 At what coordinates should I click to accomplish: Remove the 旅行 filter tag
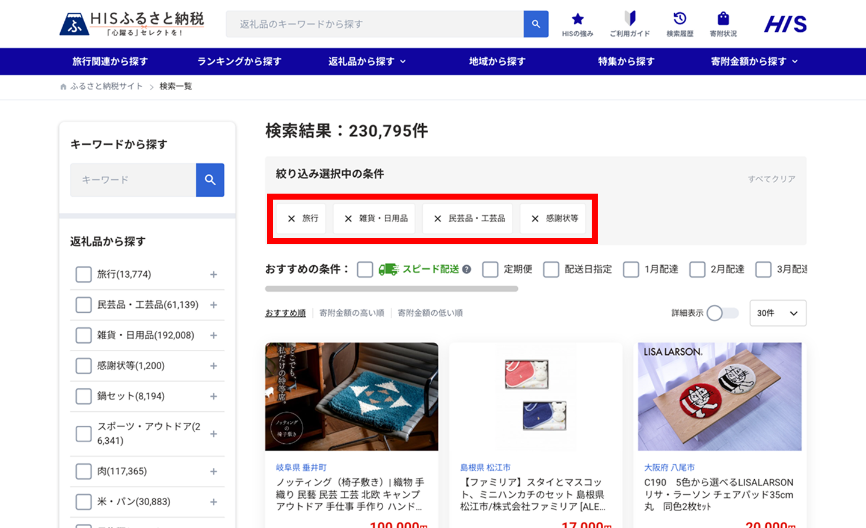point(292,219)
